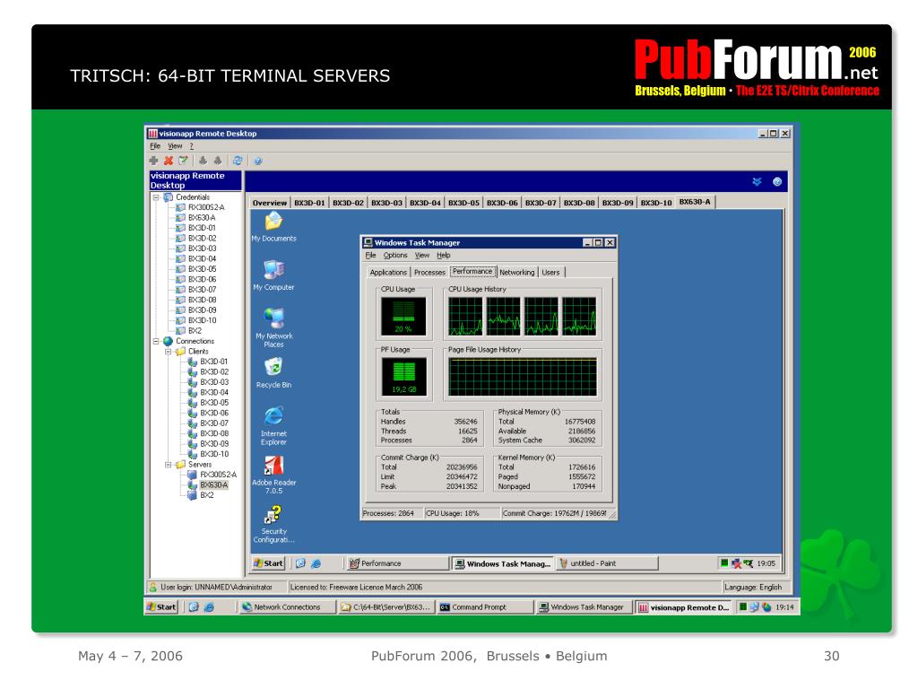Open Task Manager Help menu
This screenshot has height=689, width=918.
443,256
